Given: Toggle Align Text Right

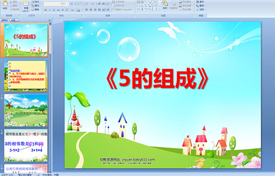Looking at the screenshot, I should (95, 10).
